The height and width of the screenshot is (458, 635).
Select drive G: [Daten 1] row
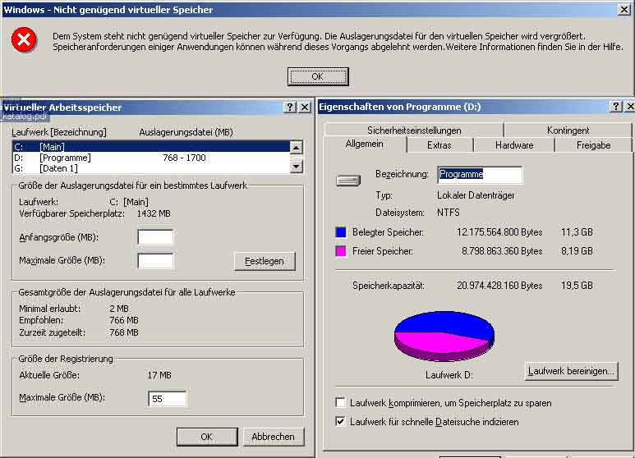[151, 168]
